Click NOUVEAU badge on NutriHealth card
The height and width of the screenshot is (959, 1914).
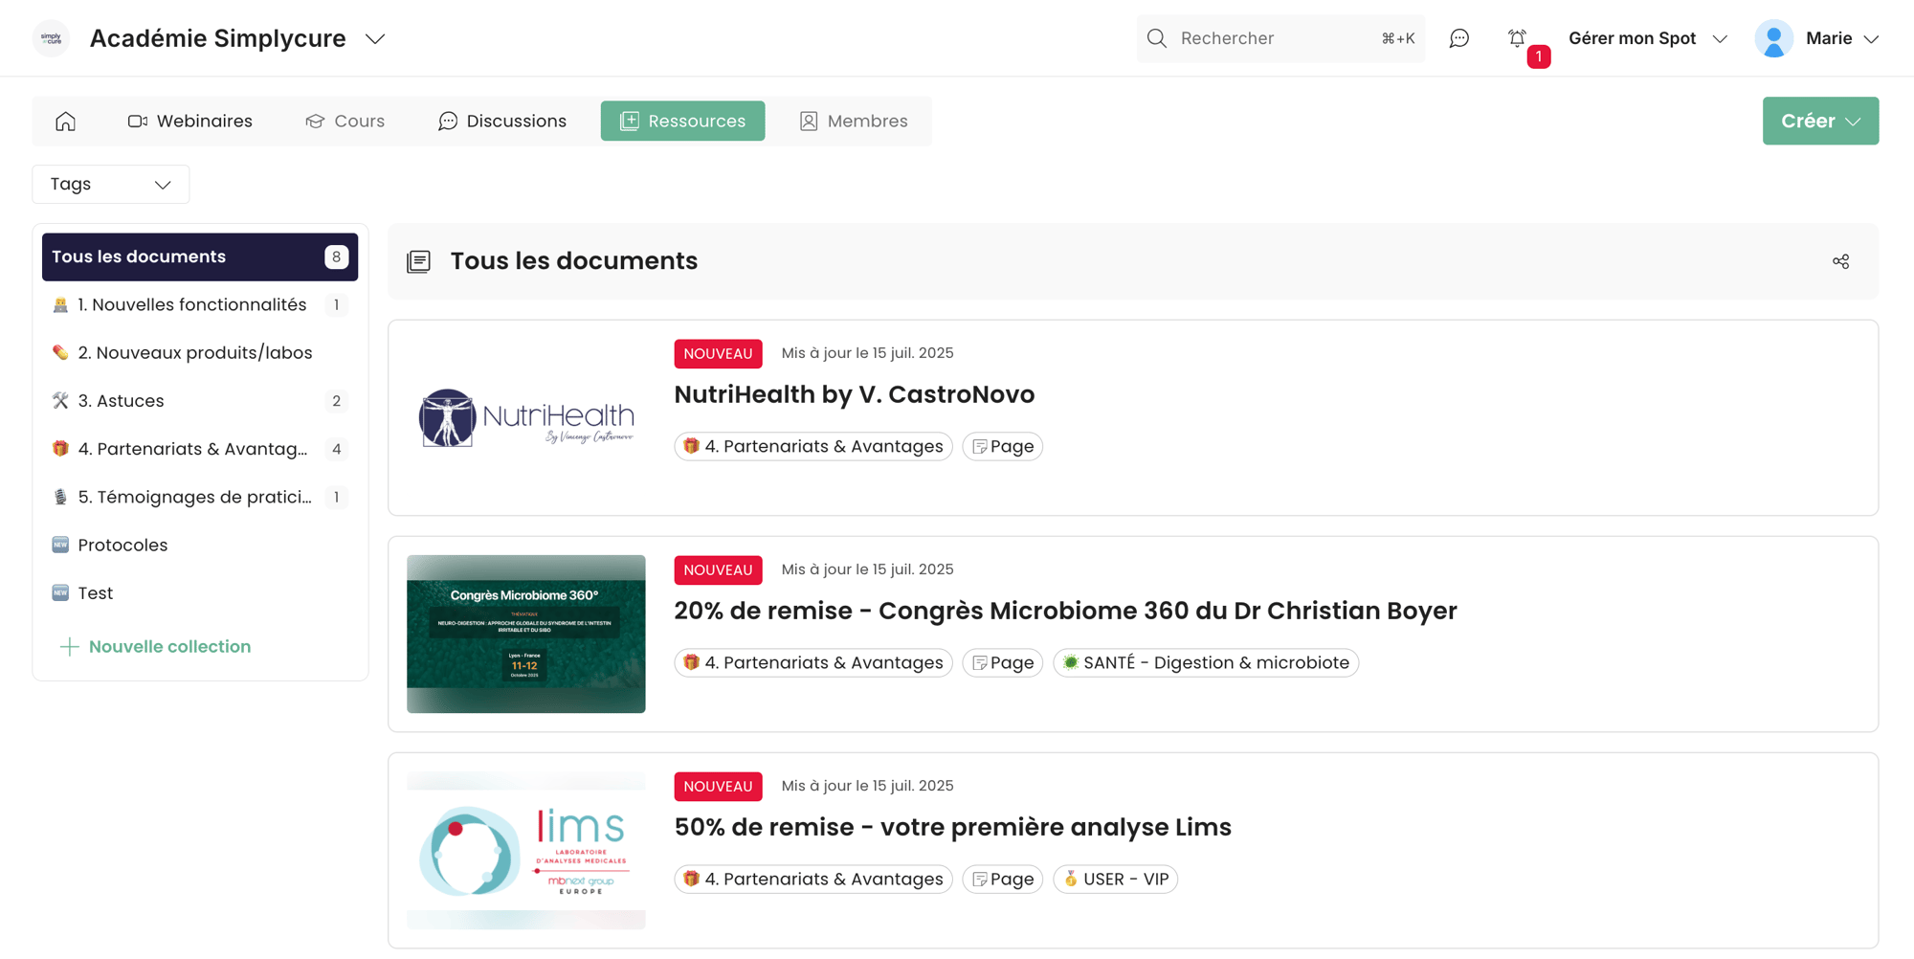pyautogui.click(x=718, y=353)
